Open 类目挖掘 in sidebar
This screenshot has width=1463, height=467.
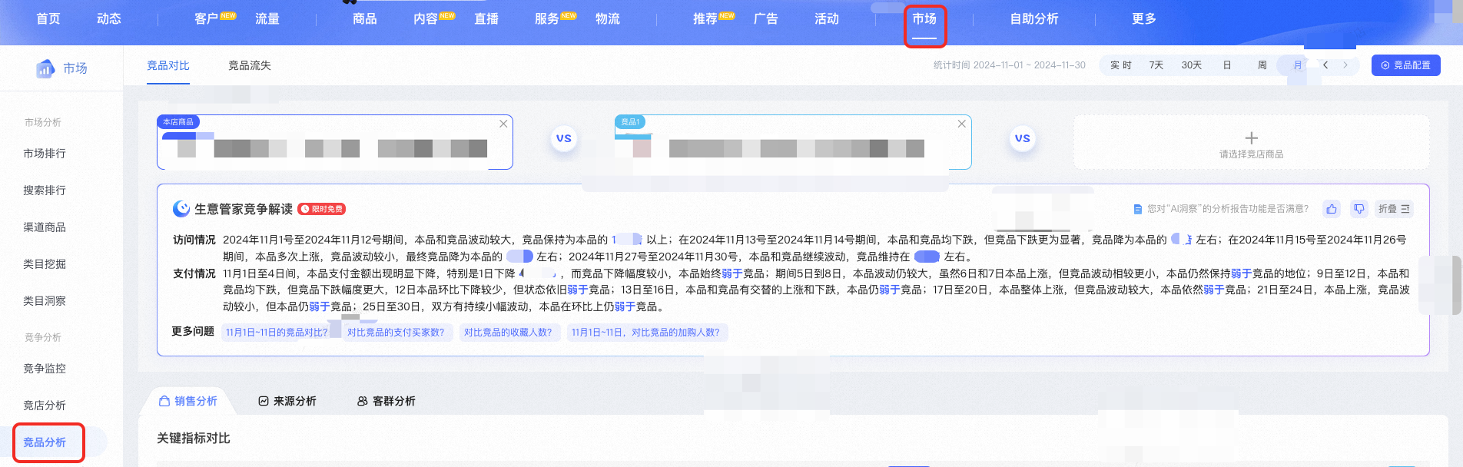coord(45,264)
